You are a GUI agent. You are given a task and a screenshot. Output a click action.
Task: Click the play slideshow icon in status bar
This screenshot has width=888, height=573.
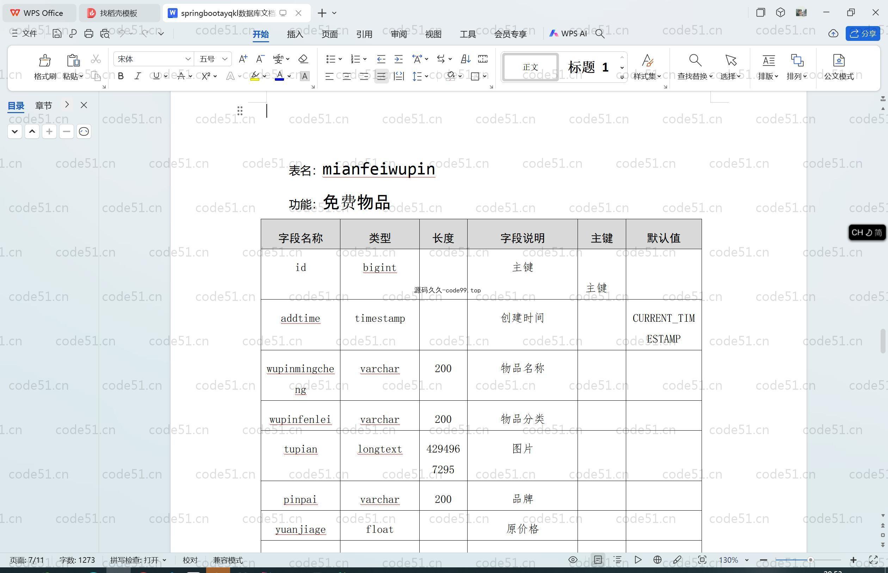(x=638, y=560)
